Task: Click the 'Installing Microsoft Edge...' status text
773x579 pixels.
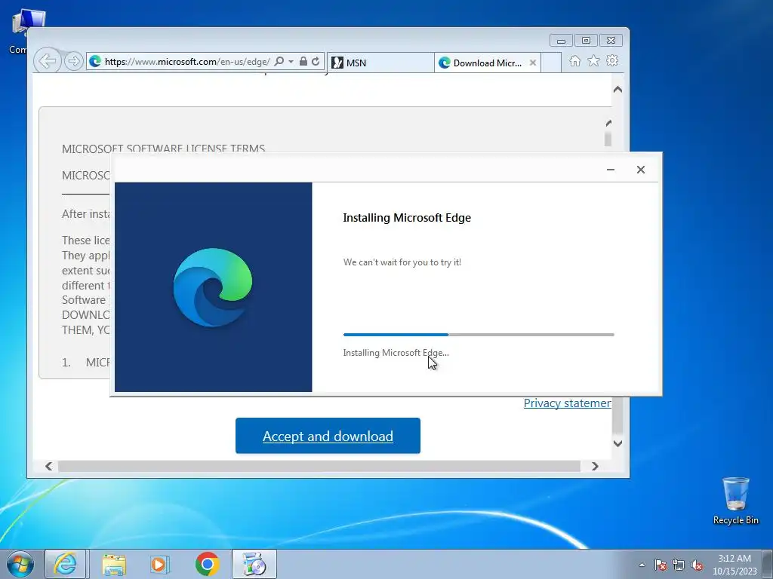Action: [x=396, y=353]
